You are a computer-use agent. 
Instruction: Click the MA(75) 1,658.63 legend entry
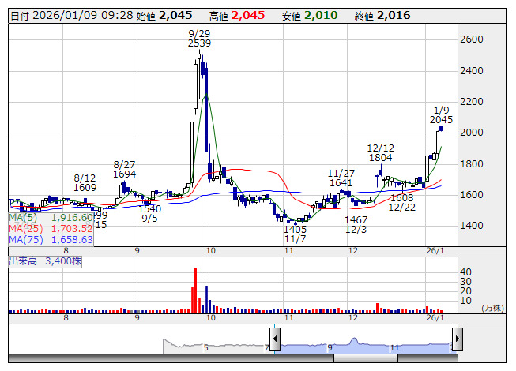pos(51,240)
